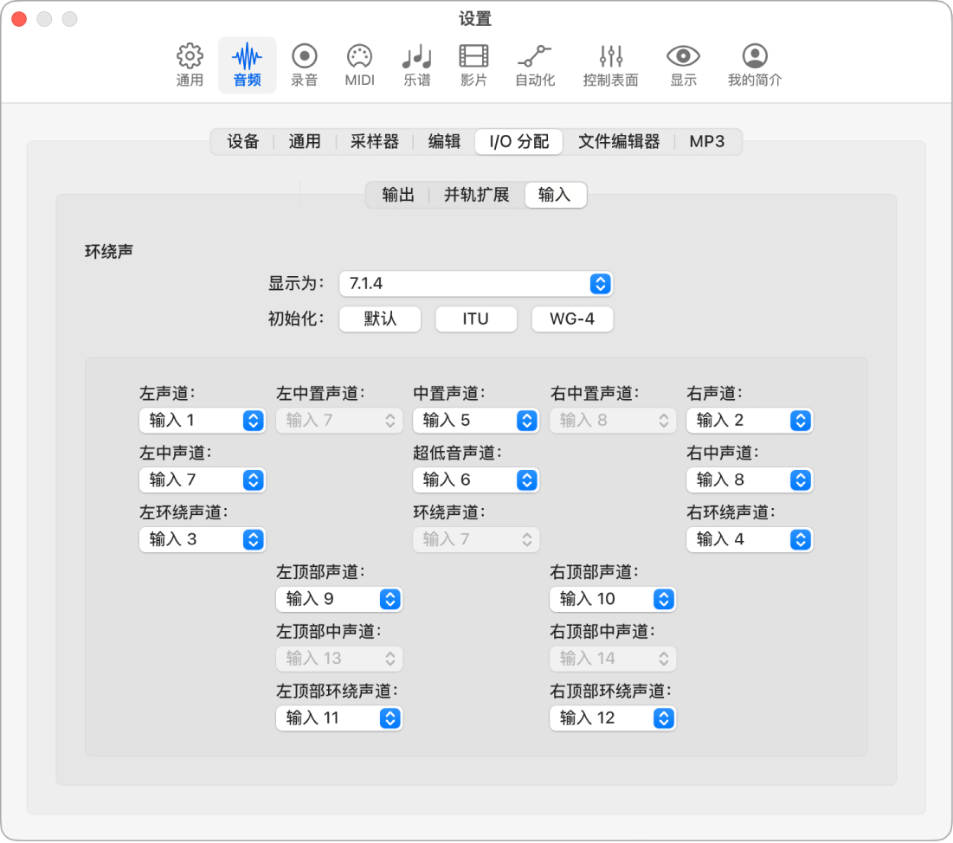Viewport: 953px width, 843px height.
Task: Open Automation settings icon
Action: click(535, 65)
